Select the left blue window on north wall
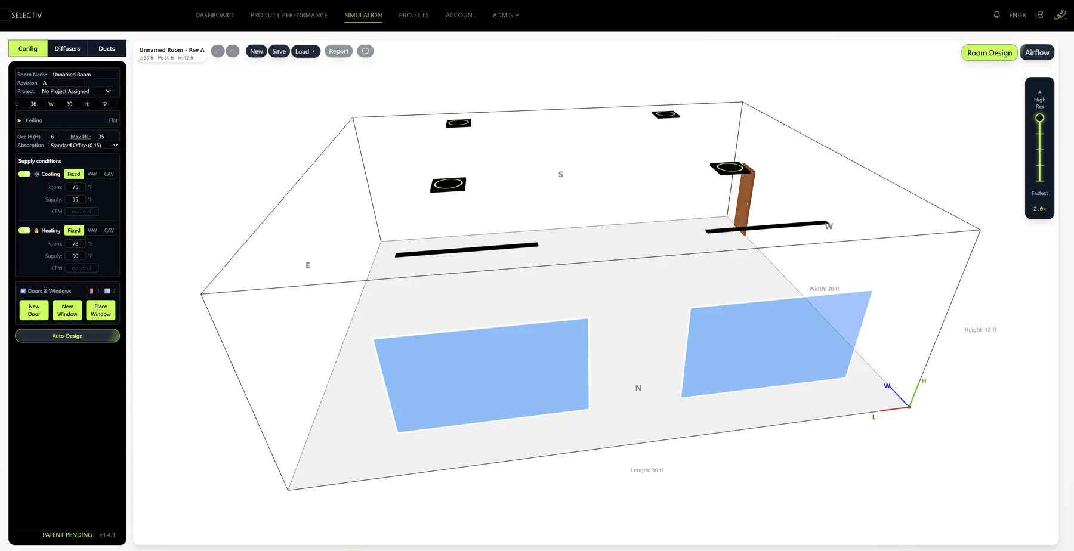Viewport: 1074px width, 551px height. coord(482,374)
